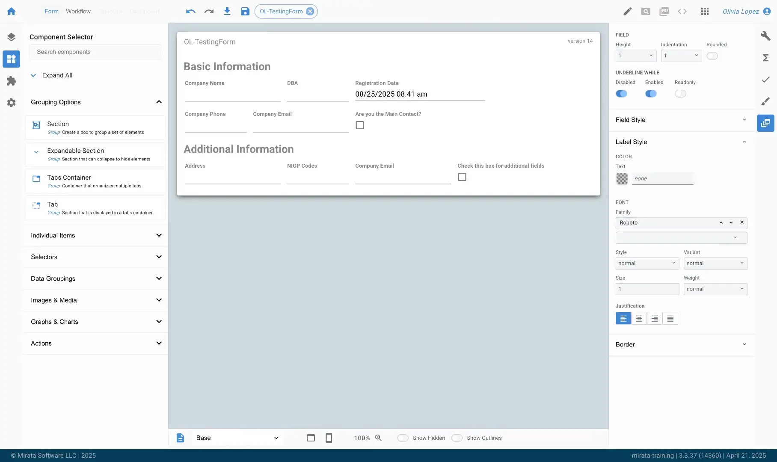
Task: Open the validation checkmark panel
Action: coord(765,80)
